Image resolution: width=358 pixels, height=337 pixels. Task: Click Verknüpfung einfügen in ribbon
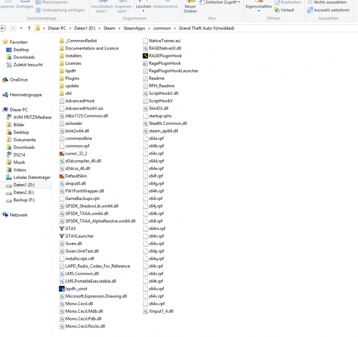[60, 10]
